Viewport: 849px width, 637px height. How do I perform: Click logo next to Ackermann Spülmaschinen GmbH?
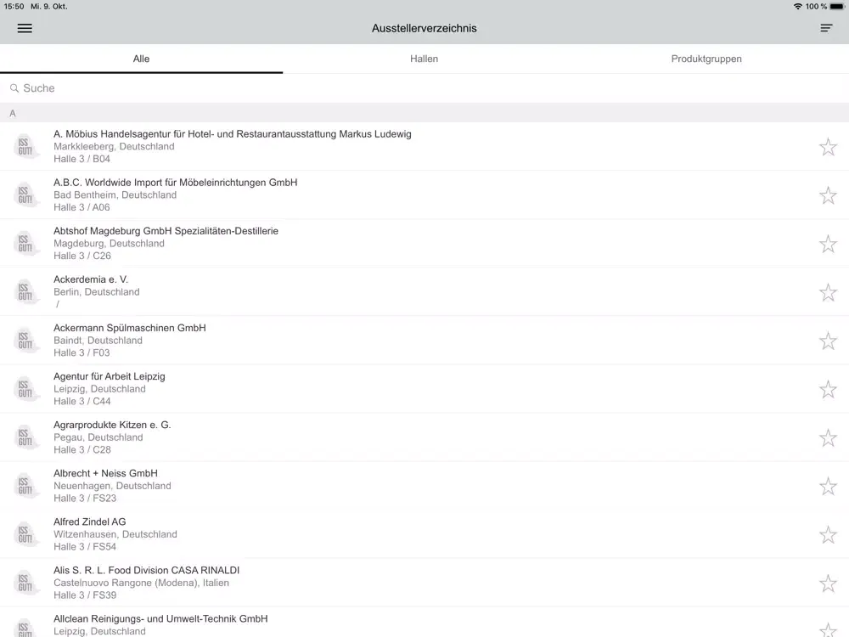coord(26,341)
